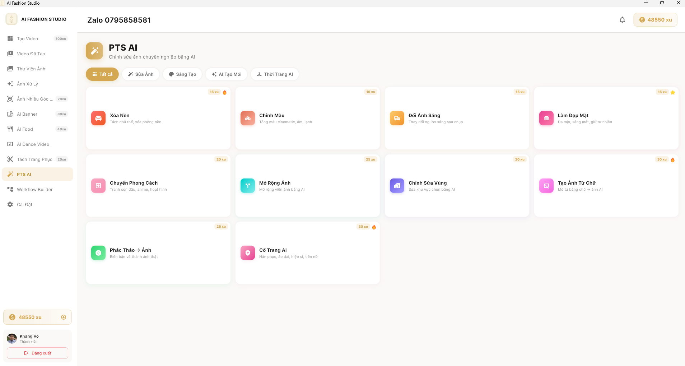The height and width of the screenshot is (366, 685).
Task: Open the Xóa Nền tool icon
Action: (x=98, y=118)
